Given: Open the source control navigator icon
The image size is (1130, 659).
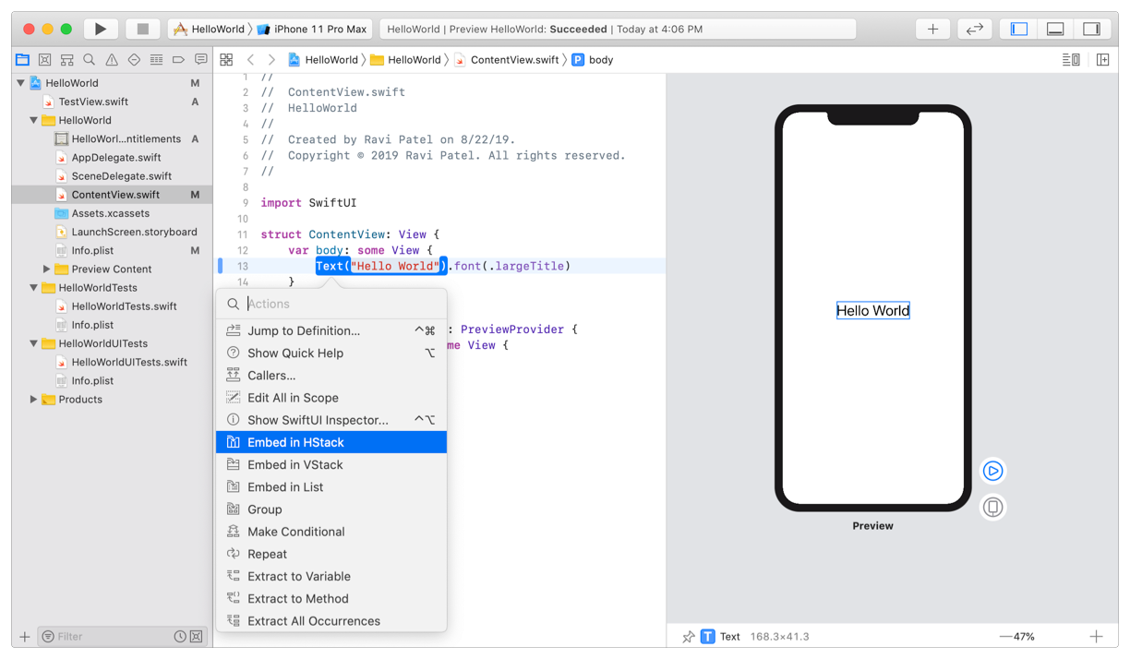Looking at the screenshot, I should pyautogui.click(x=44, y=60).
